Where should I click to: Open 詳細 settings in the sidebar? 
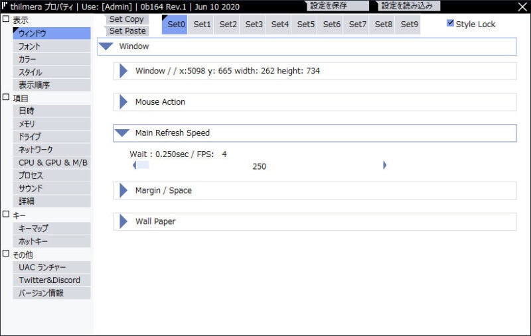[52, 201]
